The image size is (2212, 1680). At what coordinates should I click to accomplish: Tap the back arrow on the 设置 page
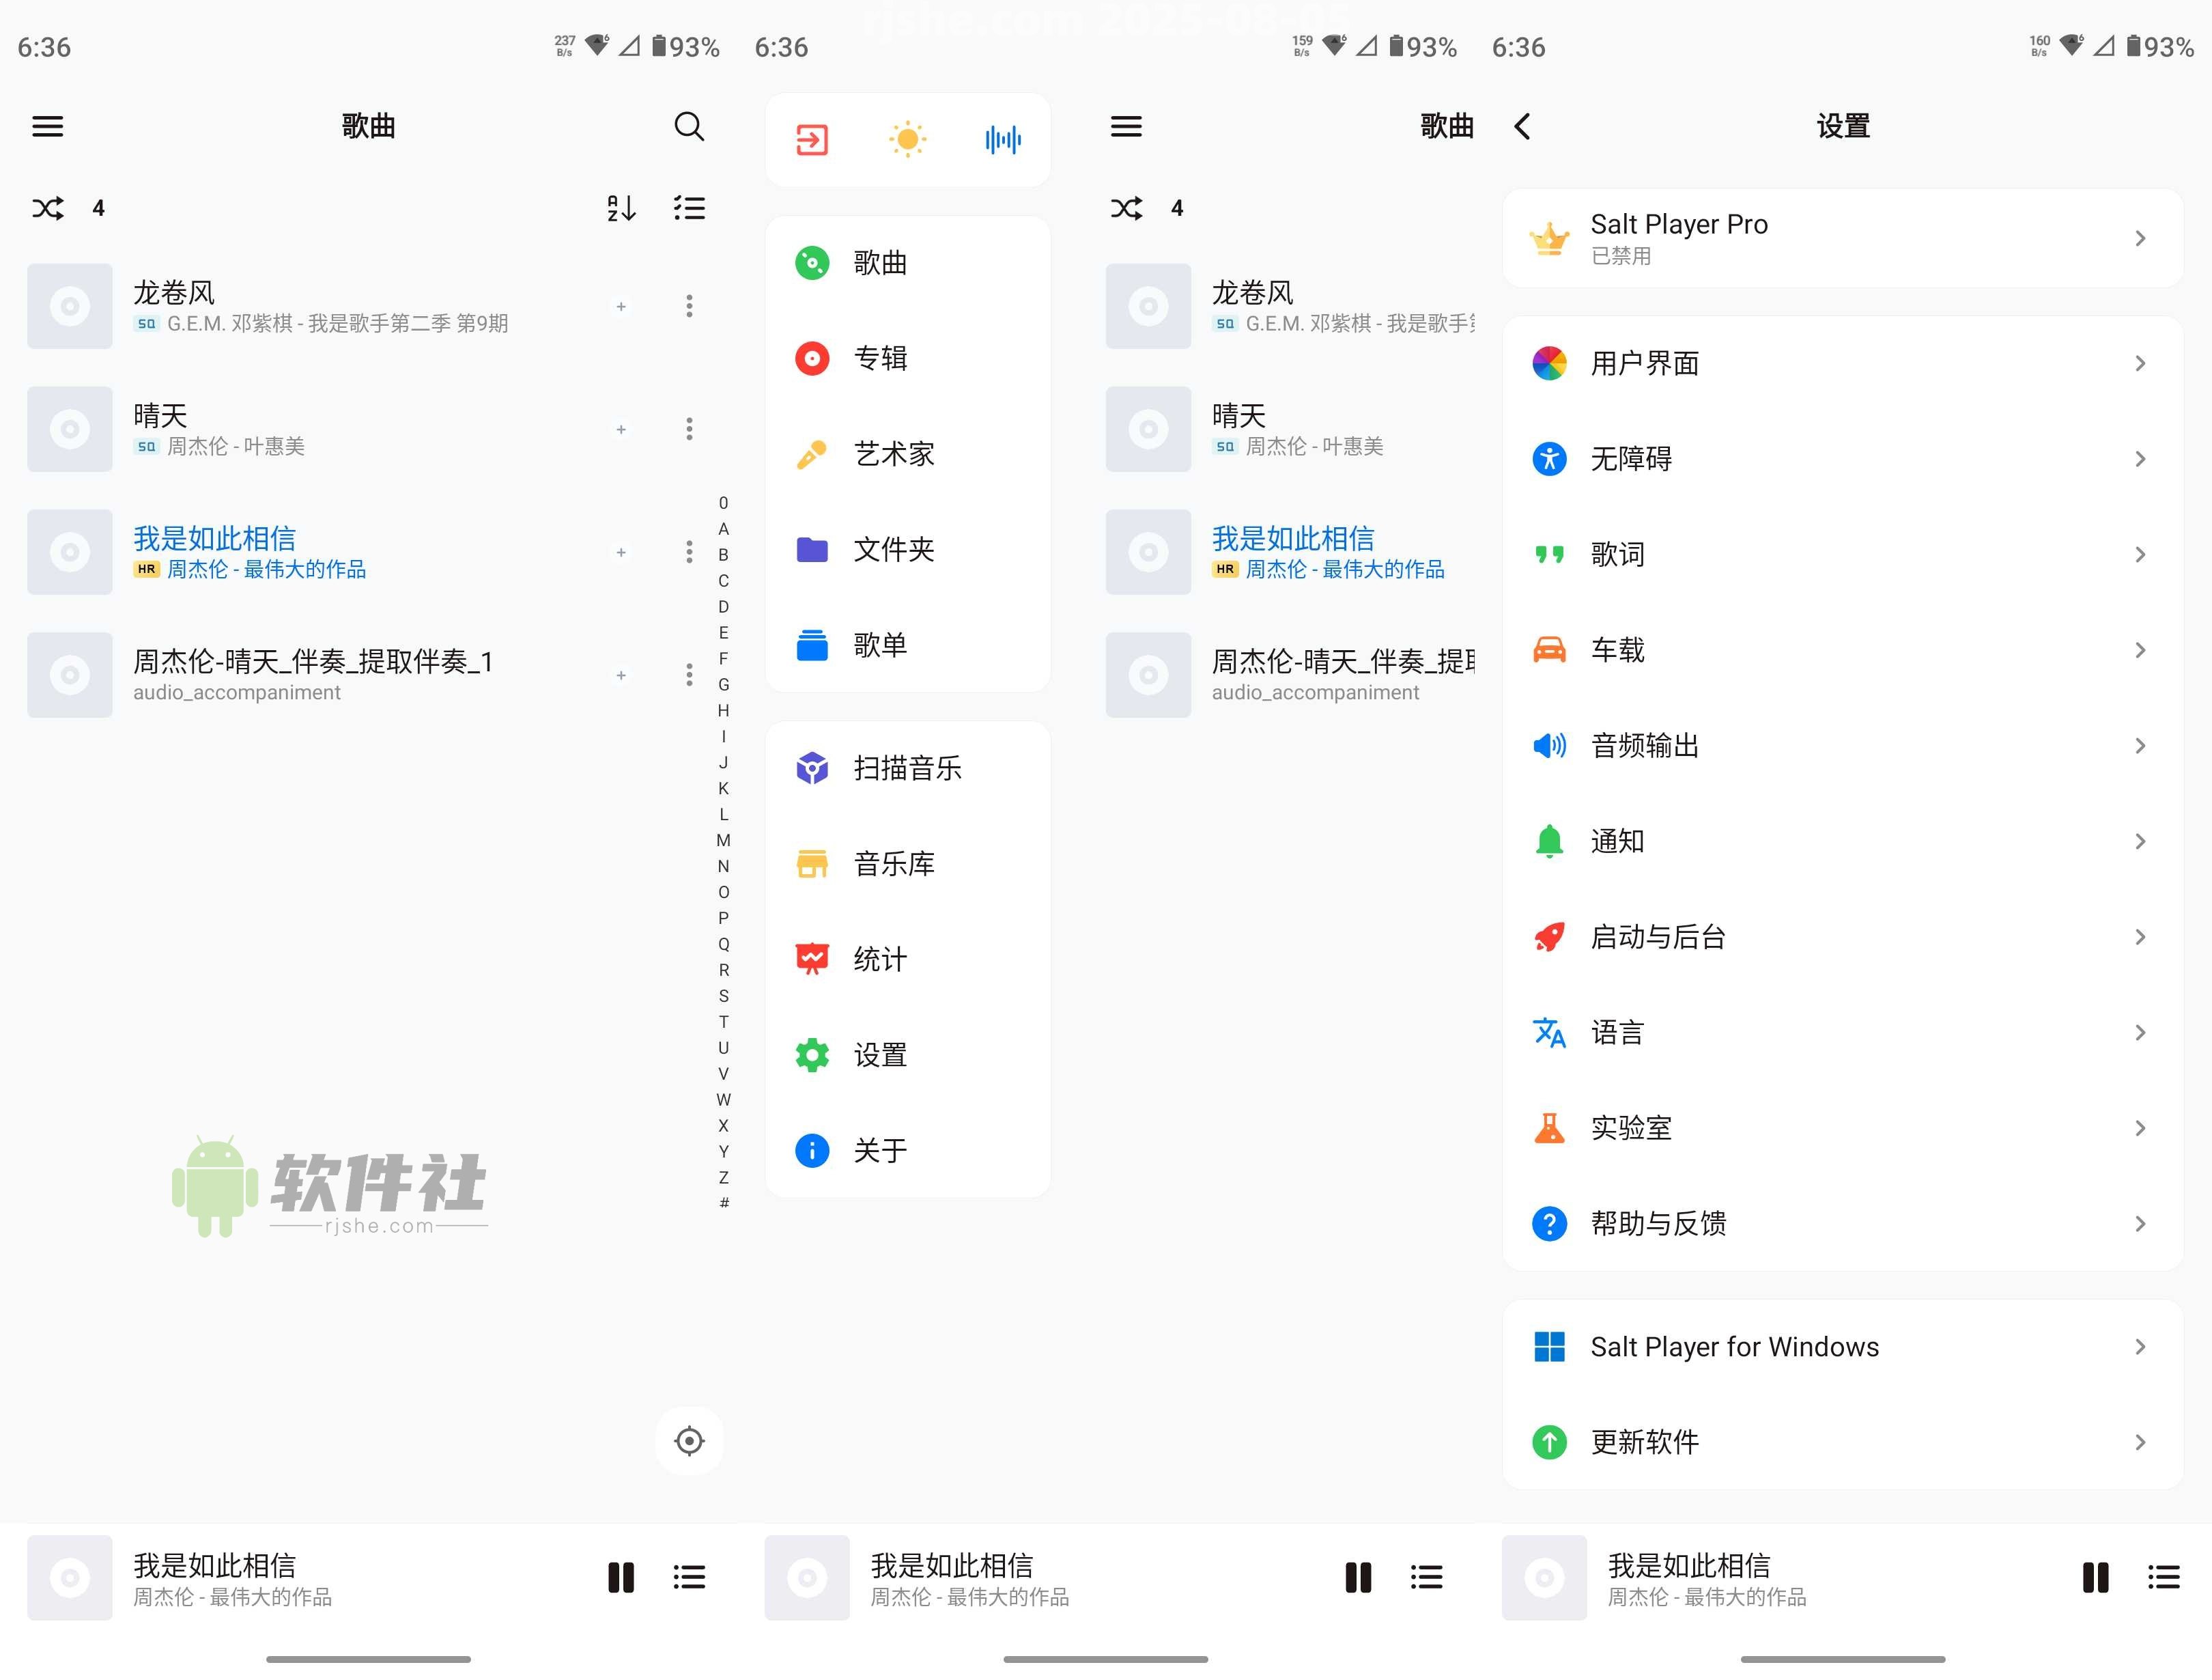coord(1522,127)
